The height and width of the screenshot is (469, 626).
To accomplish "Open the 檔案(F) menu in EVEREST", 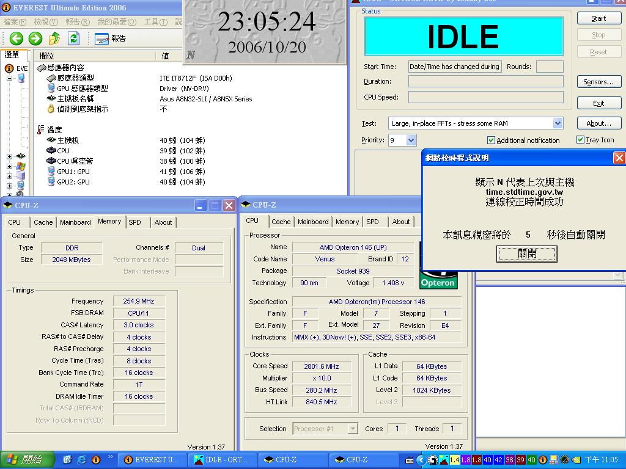I will point(15,22).
